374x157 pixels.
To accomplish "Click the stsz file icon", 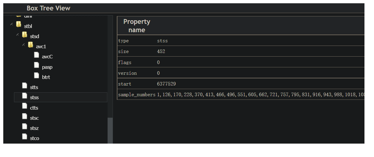I will coord(25,127).
